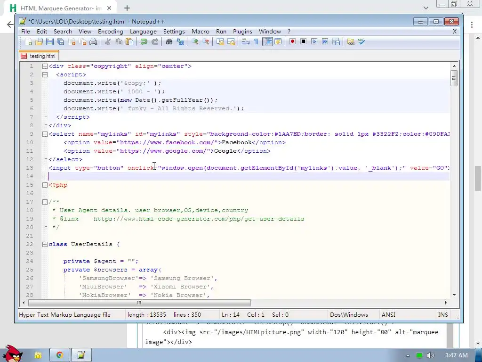Open the browser tab search chevron
The height and width of the screenshot is (362, 482).
(x=426, y=8)
